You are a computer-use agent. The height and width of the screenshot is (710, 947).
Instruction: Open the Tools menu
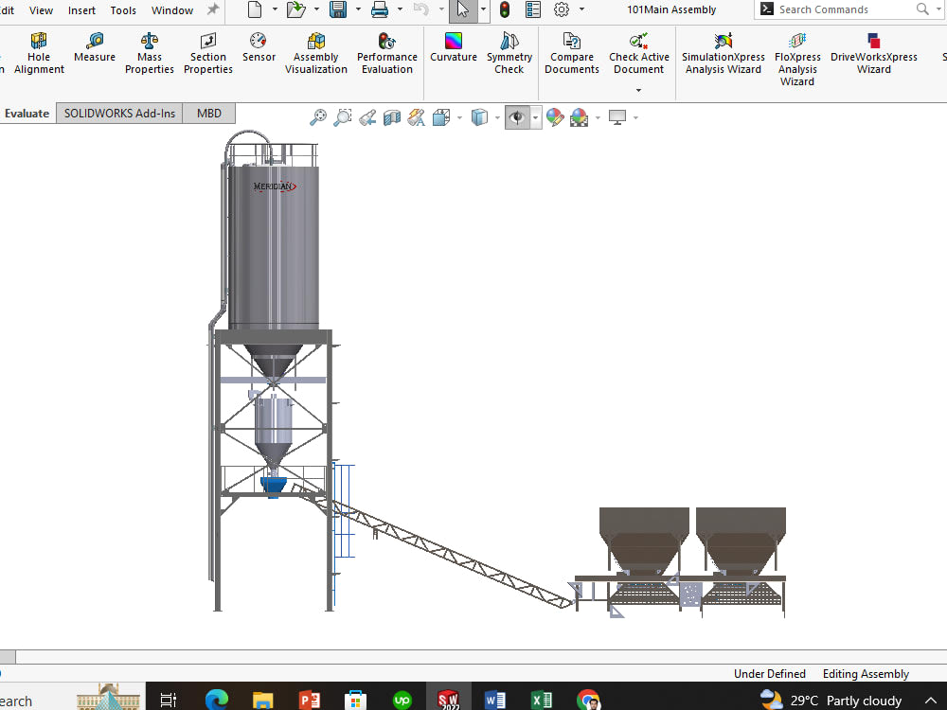123,10
